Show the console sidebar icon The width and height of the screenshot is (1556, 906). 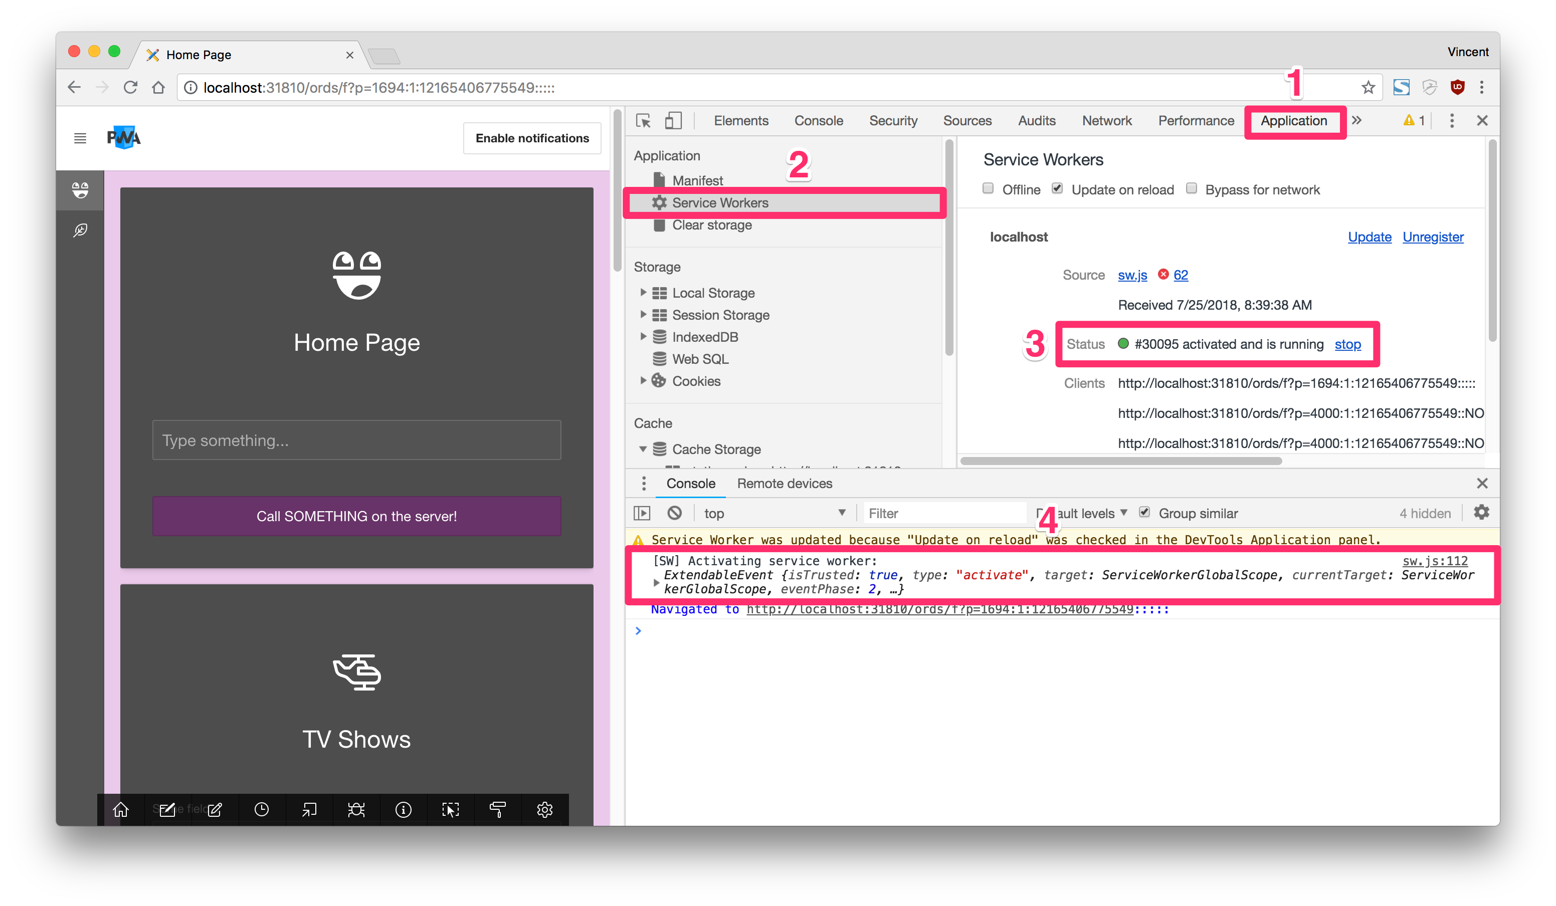[642, 513]
